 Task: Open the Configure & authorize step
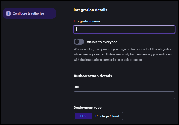pyautogui.click(x=29, y=13)
